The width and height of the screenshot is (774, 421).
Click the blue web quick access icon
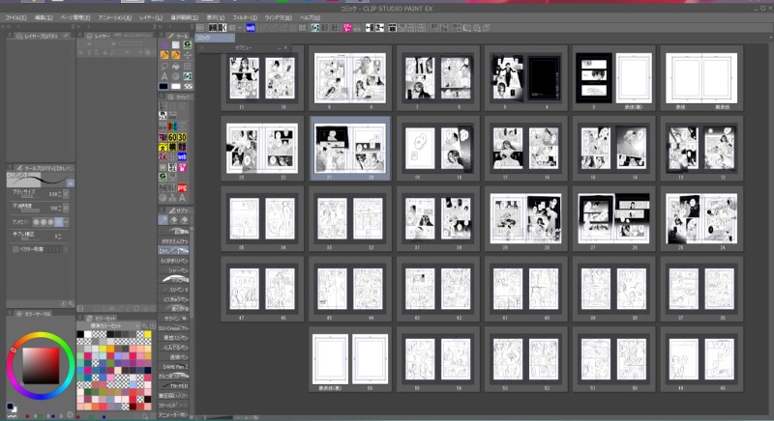pyautogui.click(x=182, y=156)
